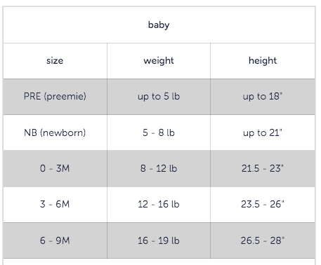The image size is (321, 265).
Task: Click the blank row below 6 - 9M
Action: coord(159,261)
